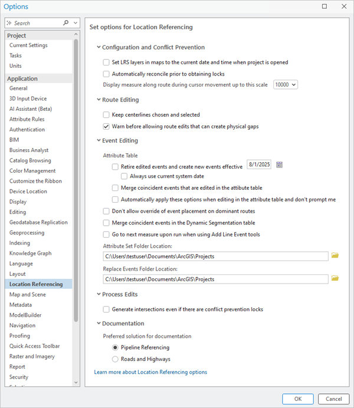Click sidebar scroll down arrow
The image size is (354, 408).
[76, 383]
